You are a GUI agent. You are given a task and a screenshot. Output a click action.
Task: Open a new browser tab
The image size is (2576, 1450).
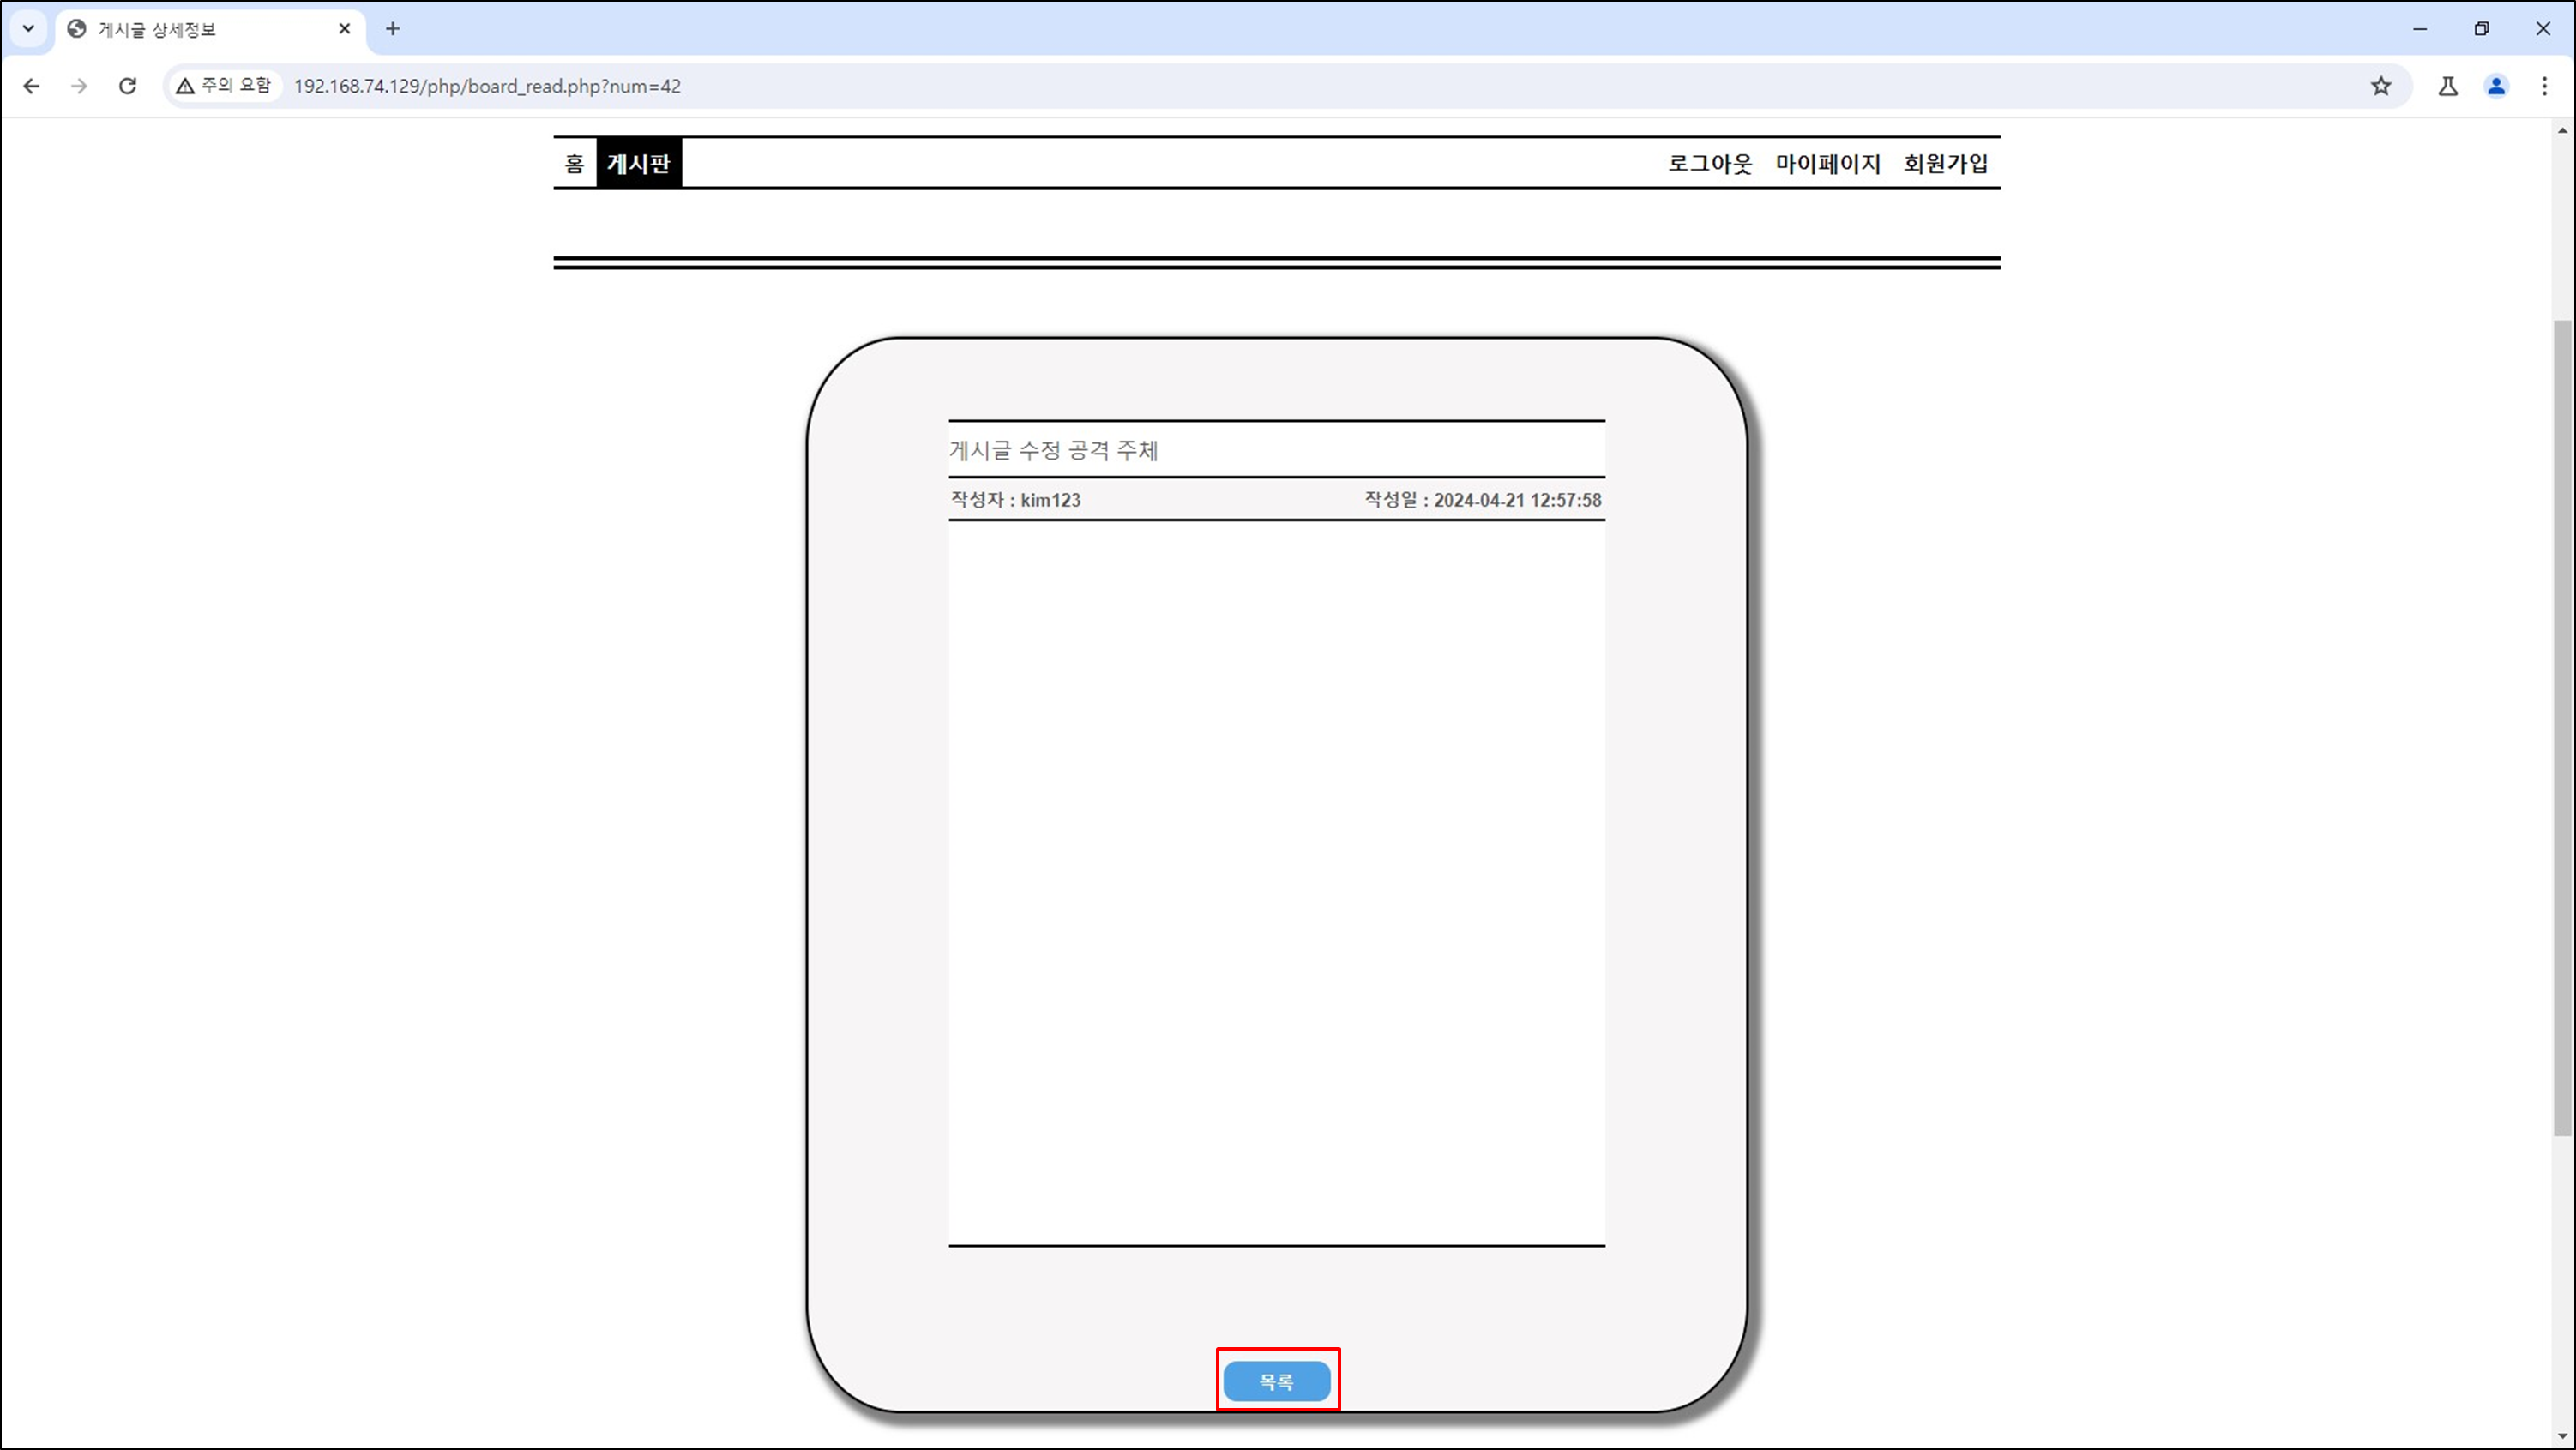tap(393, 29)
